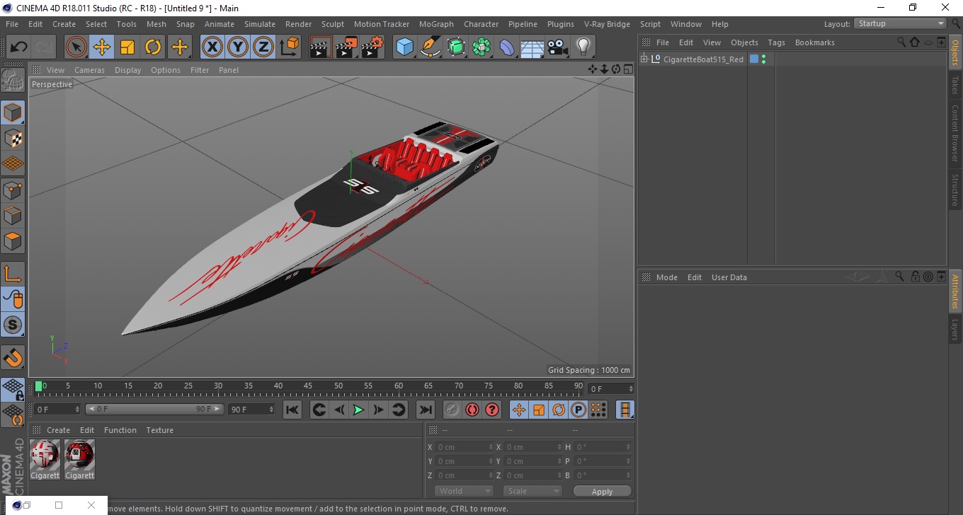Viewport: 963px width, 515px height.
Task: Expand the CigaretteBoat515_Red object
Action: 644,59
